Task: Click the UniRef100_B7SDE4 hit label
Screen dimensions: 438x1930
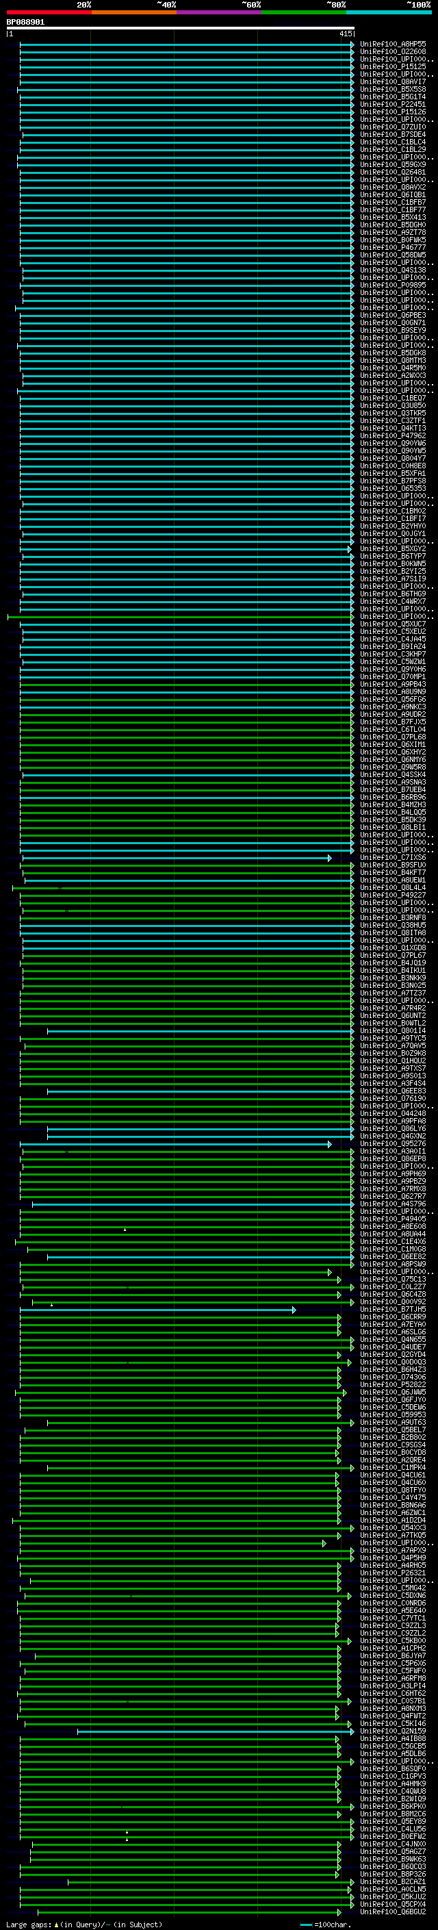Action: [x=392, y=135]
